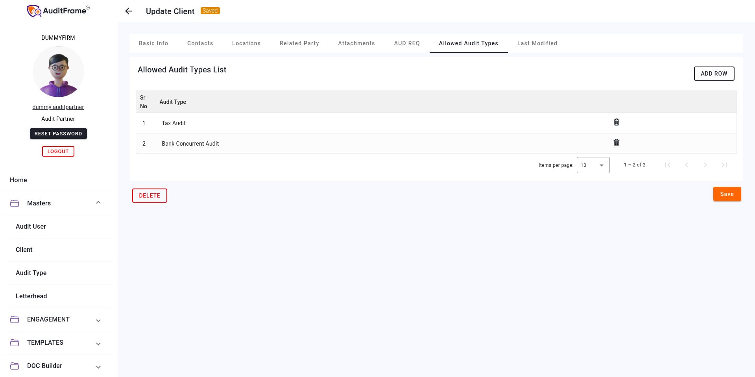Click the folder icon beside ENGAGEMENT
This screenshot has width=755, height=377.
click(x=15, y=319)
